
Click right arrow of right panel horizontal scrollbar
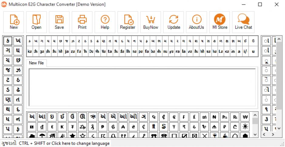point(273,135)
